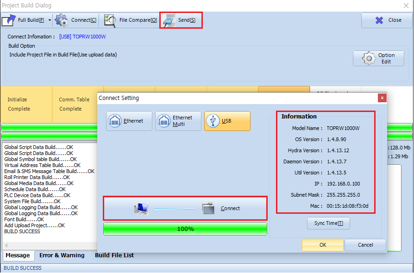Select Email & SMS Message Table Build line
414x273 pixels.
click(x=50, y=171)
